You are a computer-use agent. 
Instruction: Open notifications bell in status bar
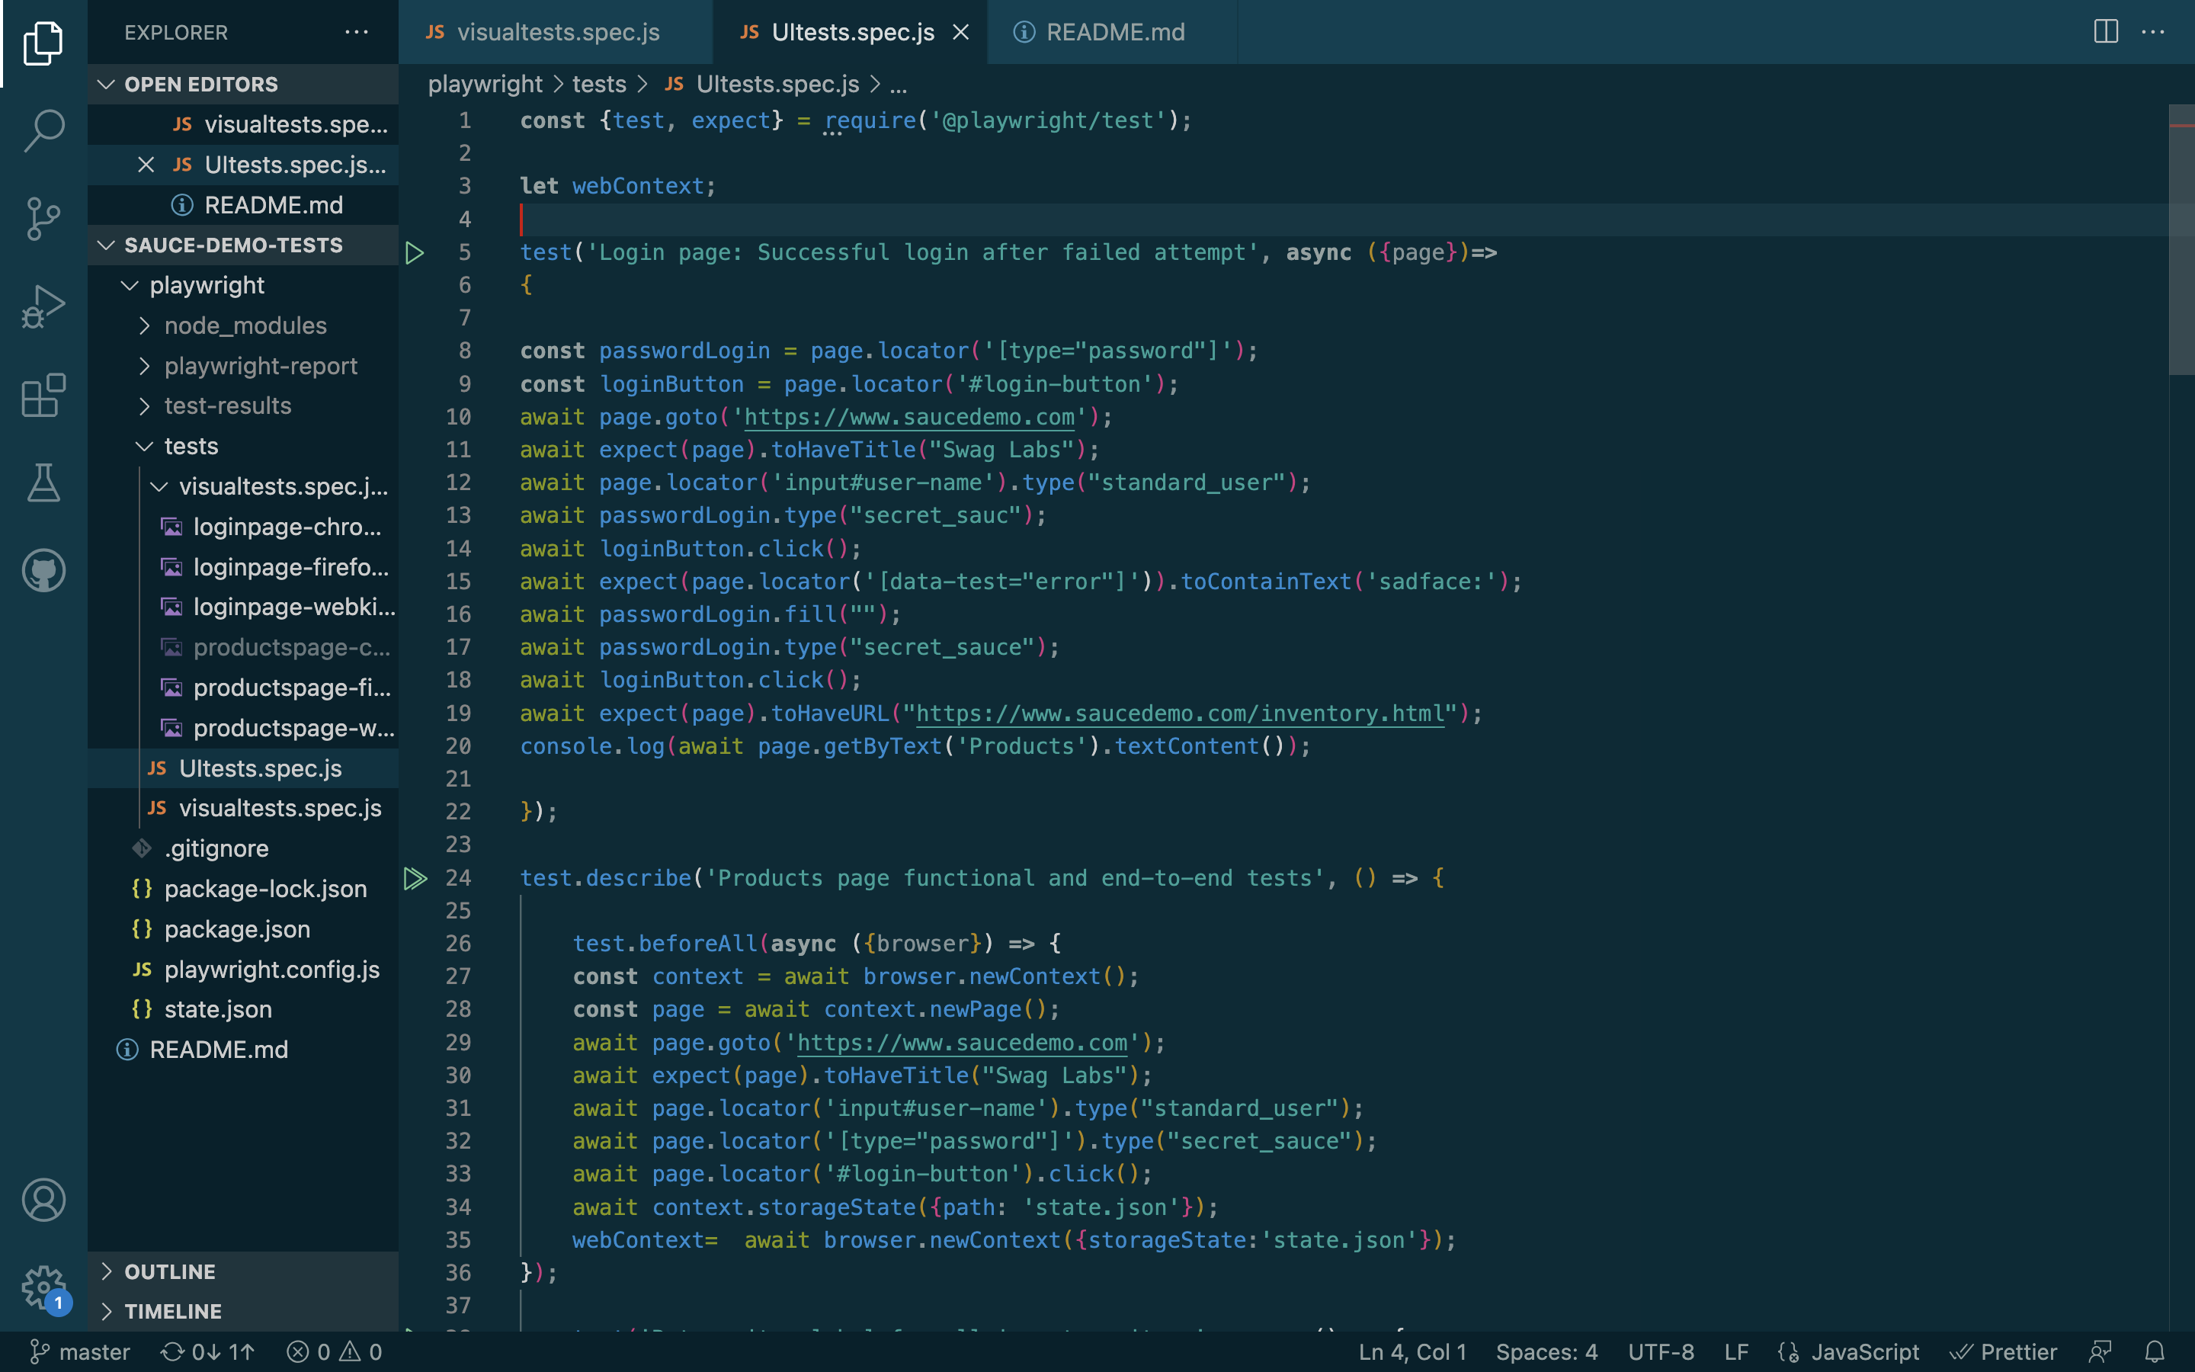pos(2155,1352)
